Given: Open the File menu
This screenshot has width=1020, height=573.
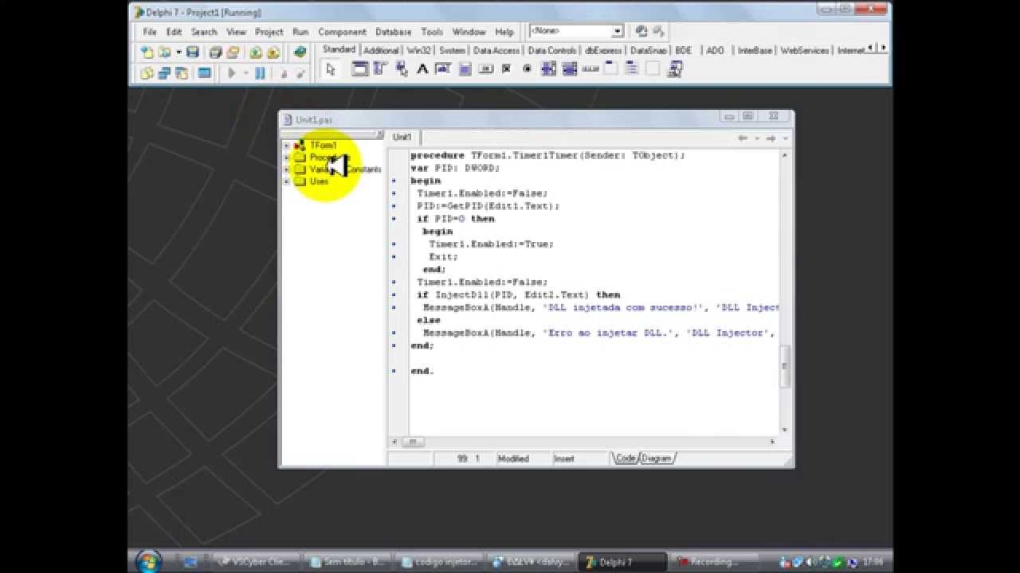Looking at the screenshot, I should [x=150, y=32].
